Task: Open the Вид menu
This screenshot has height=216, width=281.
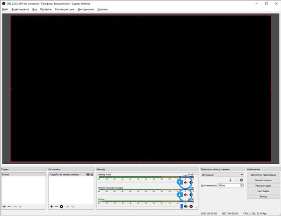Action: click(x=35, y=9)
